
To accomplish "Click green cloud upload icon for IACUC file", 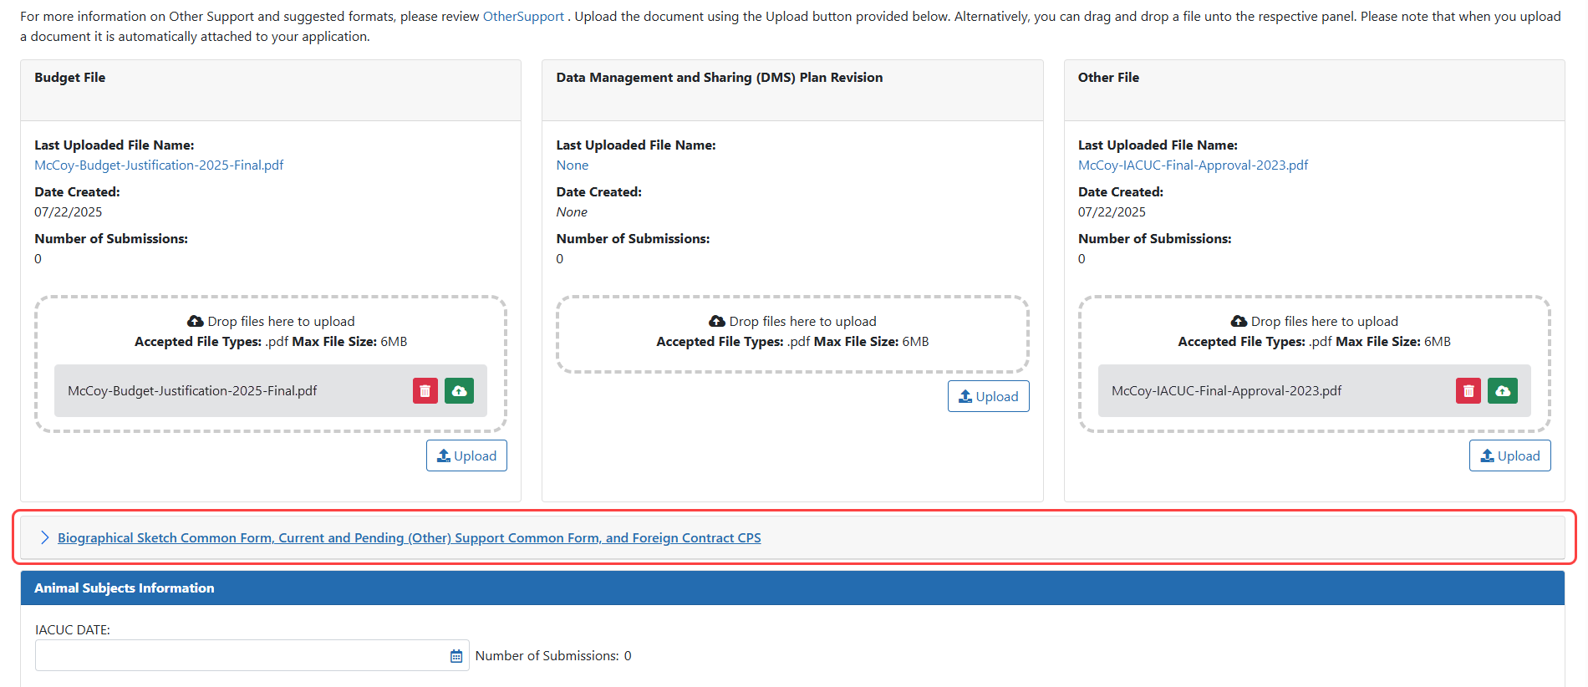I will coord(1502,391).
